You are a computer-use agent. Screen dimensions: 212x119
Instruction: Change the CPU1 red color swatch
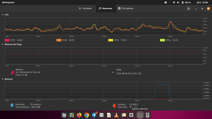coord(7,40)
